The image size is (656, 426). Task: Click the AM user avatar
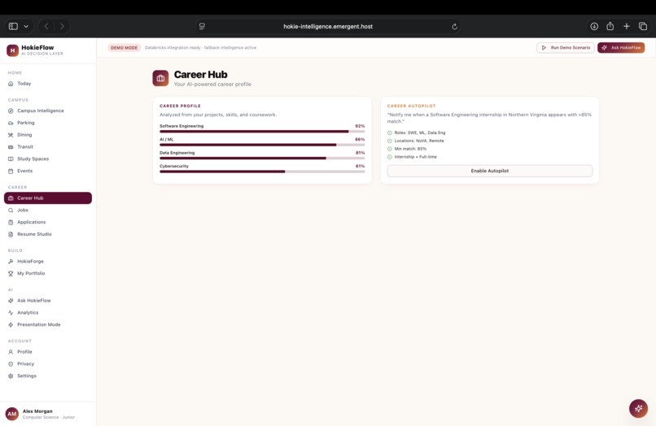point(12,414)
